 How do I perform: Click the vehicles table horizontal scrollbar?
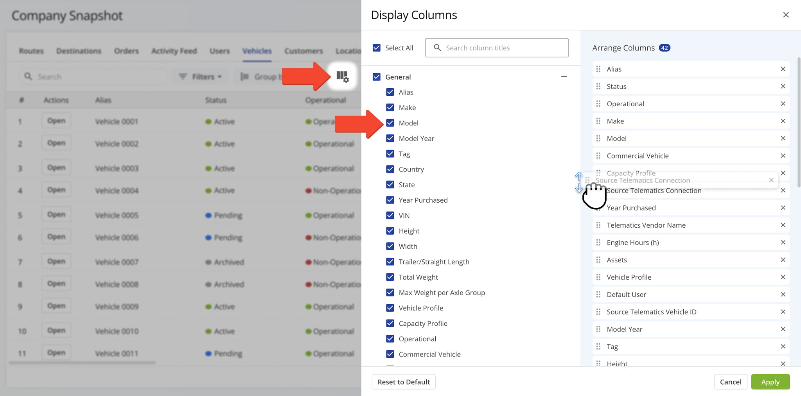(82, 363)
